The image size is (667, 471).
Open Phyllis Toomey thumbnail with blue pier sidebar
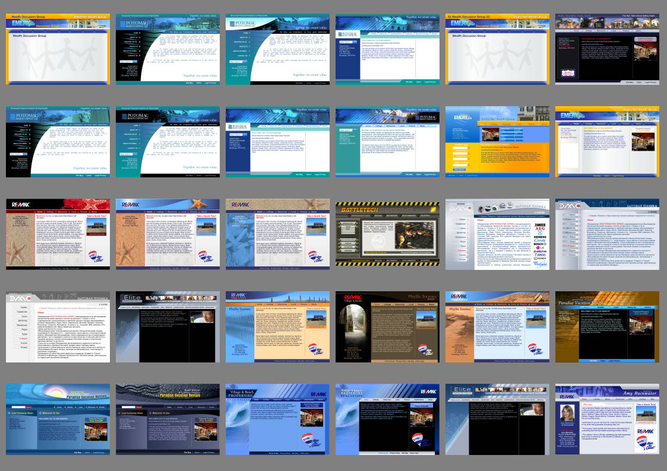coord(278,327)
